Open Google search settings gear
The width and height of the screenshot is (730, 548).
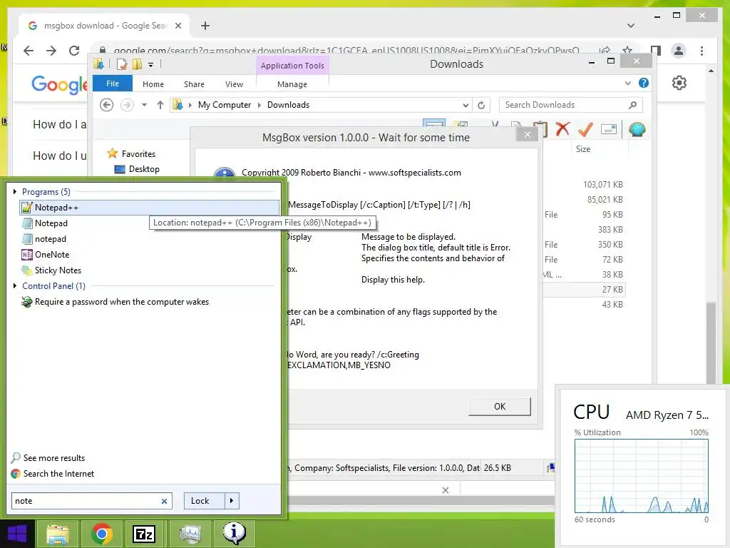[x=679, y=83]
